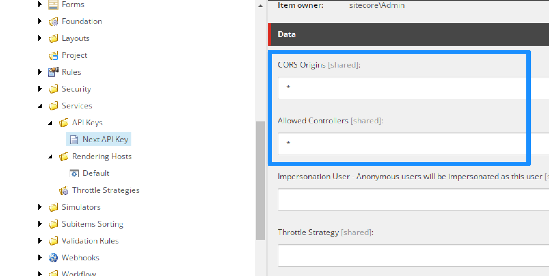Expand the Simulators tree node
Image resolution: width=549 pixels, height=276 pixels.
[x=40, y=207]
